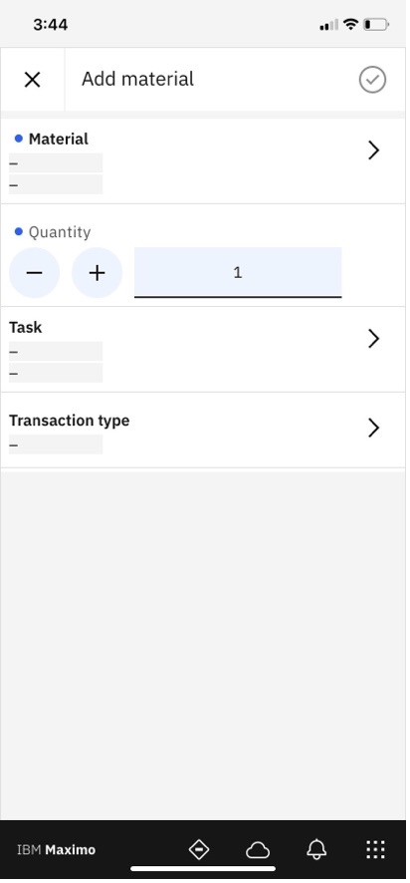Viewport: 410px width, 883px height.
Task: Tap the Add material page title
Action: click(x=137, y=79)
